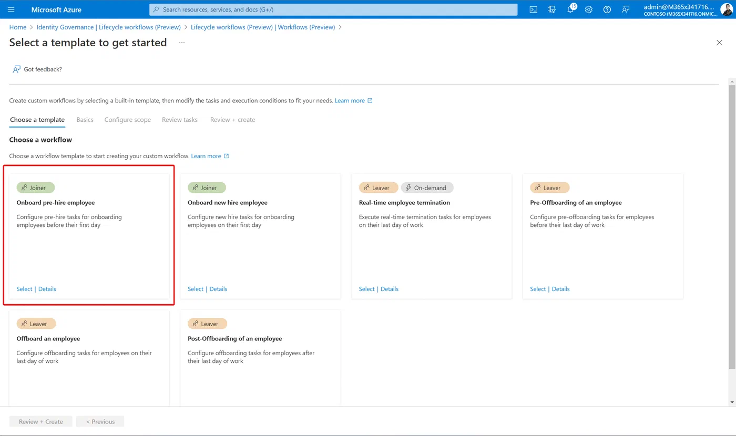The height and width of the screenshot is (436, 736).
Task: Click the Leaver badge on Offboard an employee
Action: (x=36, y=324)
